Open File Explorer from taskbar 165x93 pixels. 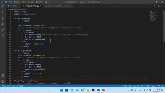coord(88,90)
